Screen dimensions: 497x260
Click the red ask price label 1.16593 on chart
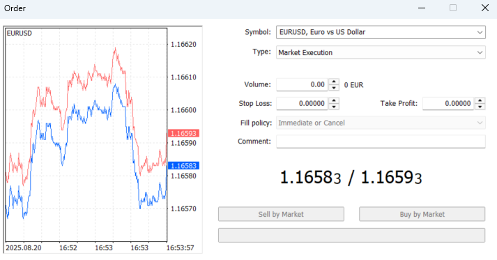click(x=183, y=133)
